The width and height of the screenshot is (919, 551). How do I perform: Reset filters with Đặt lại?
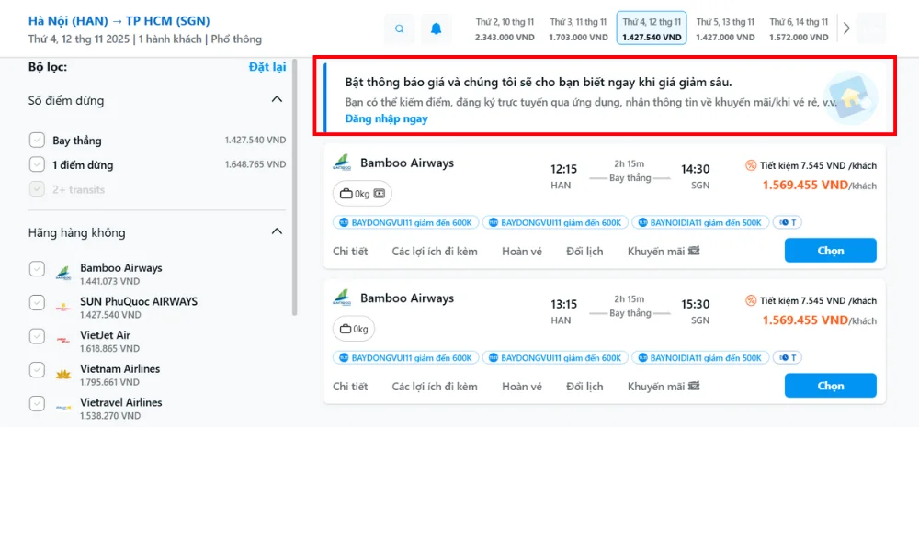[x=267, y=67]
